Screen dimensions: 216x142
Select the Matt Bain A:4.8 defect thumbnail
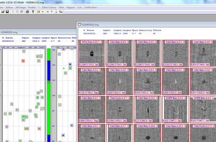[x=203, y=53]
